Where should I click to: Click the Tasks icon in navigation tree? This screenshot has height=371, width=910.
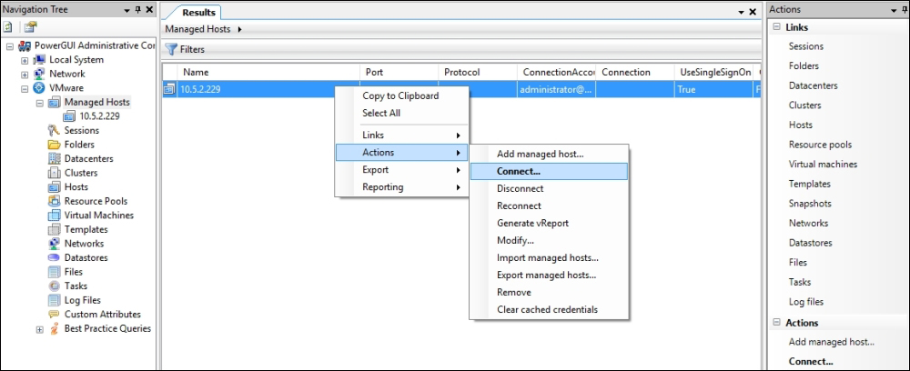click(x=55, y=286)
